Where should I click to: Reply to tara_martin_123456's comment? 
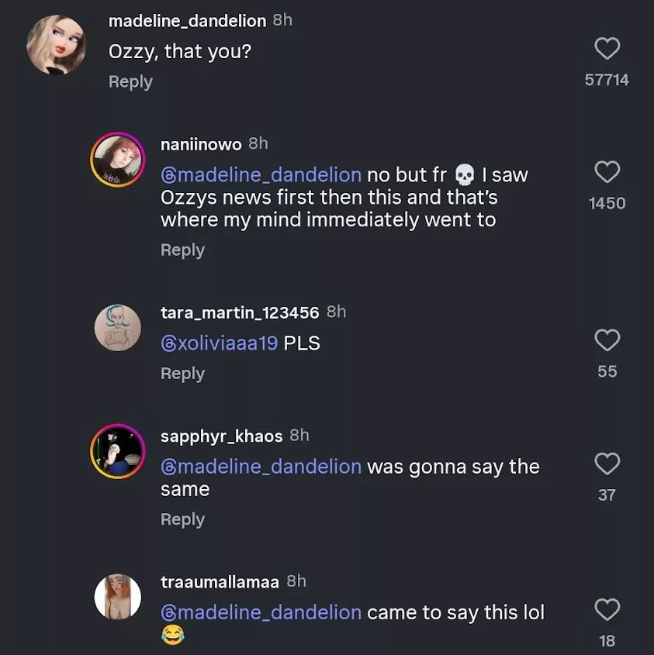(182, 373)
